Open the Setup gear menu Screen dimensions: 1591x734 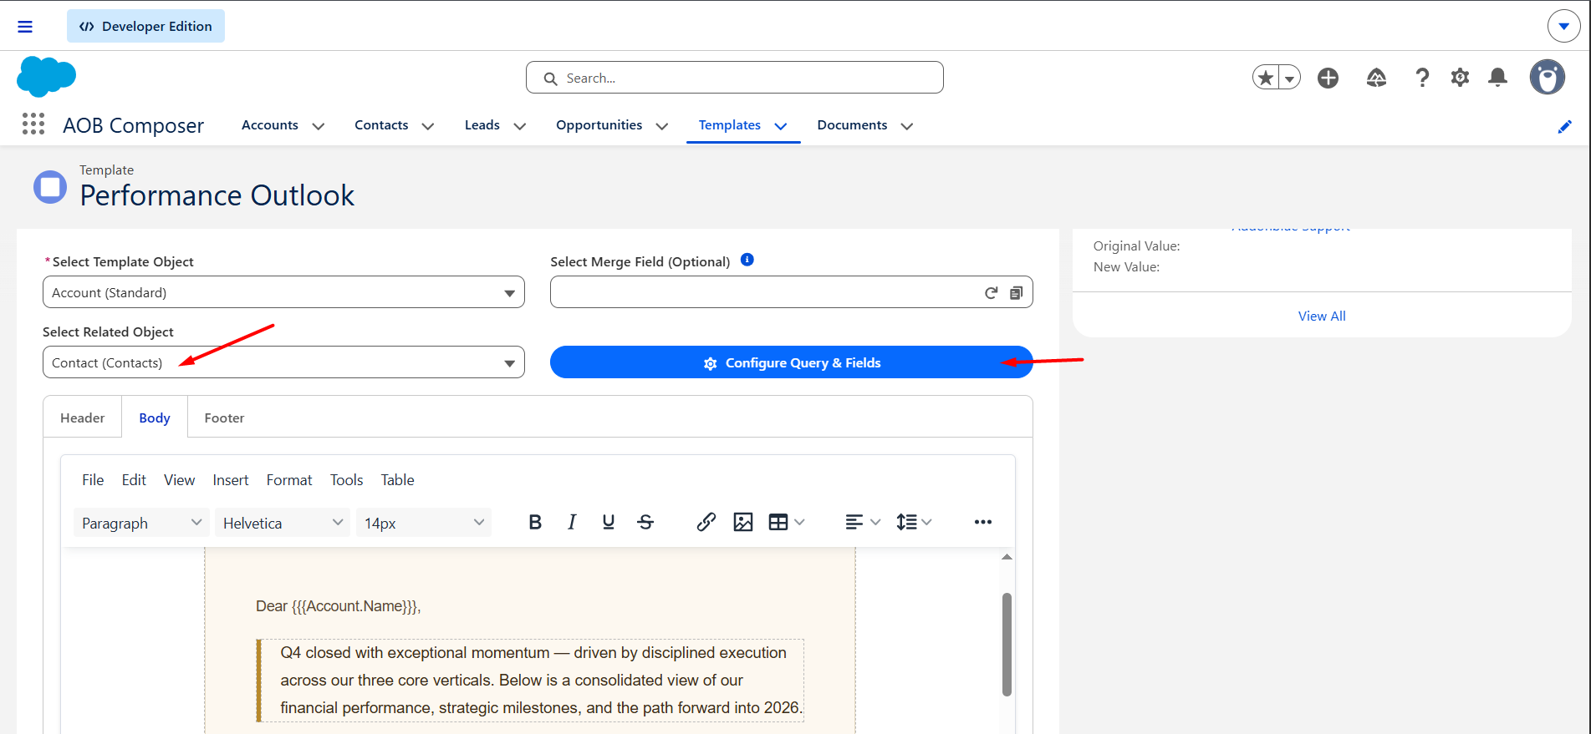coord(1460,78)
